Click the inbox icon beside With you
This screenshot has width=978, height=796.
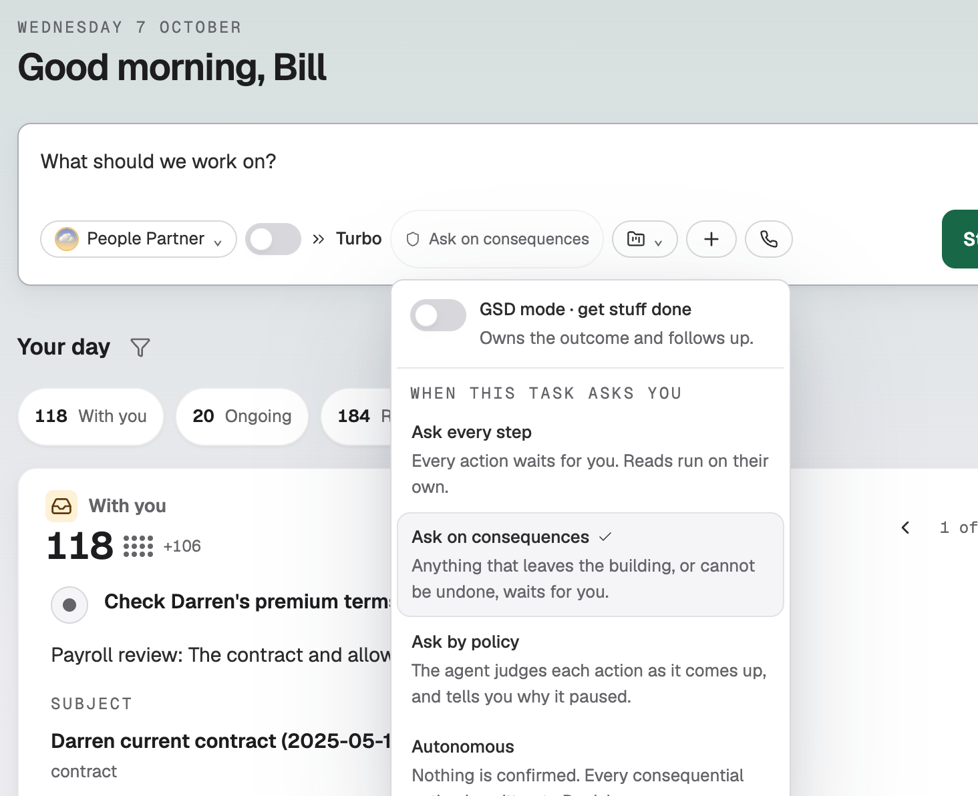pos(61,506)
